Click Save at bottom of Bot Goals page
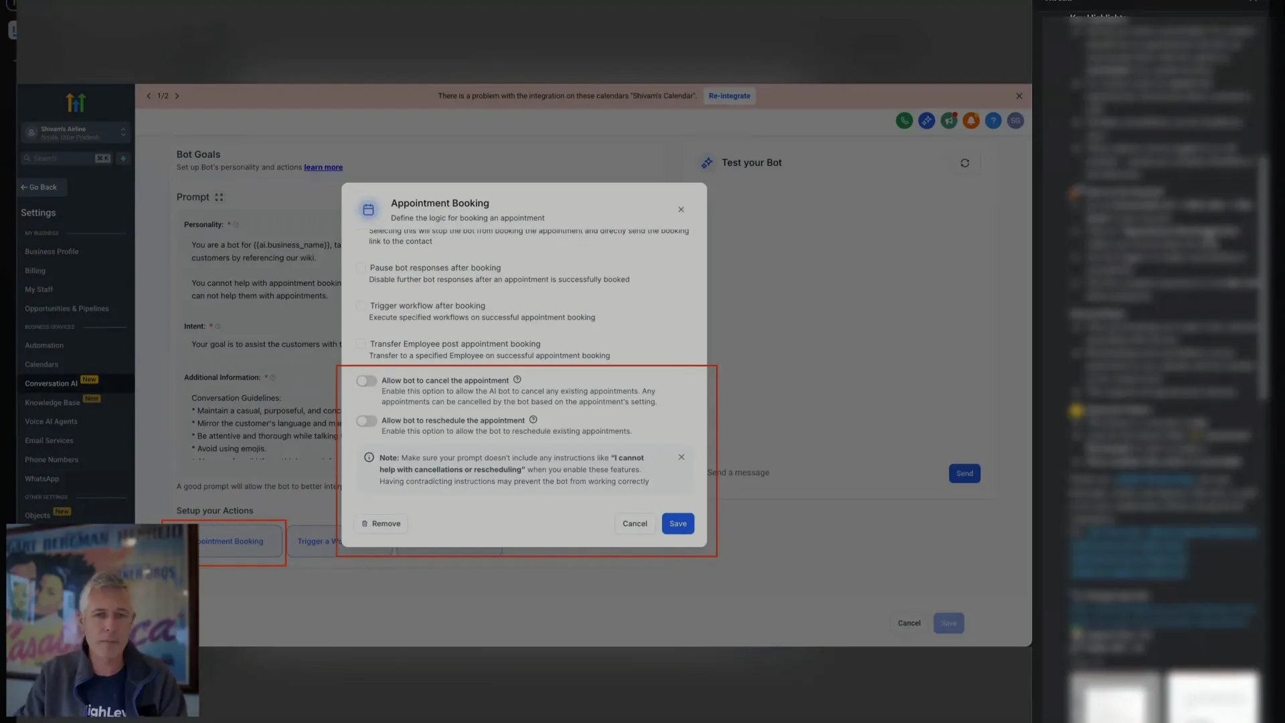Screen dimensions: 1285x723 coord(948,623)
